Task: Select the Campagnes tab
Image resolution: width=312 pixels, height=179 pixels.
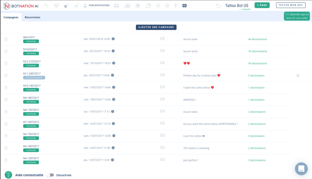Action: (x=11, y=17)
